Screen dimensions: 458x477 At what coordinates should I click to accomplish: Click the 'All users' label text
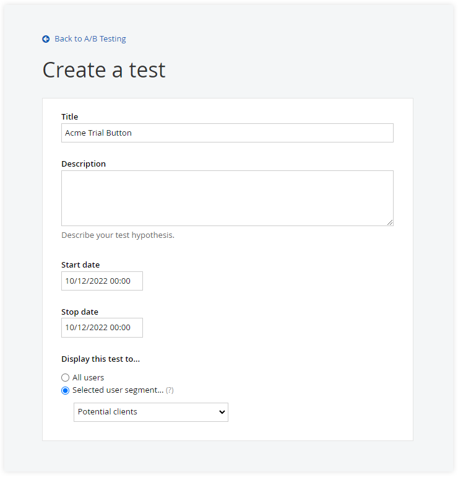click(89, 378)
